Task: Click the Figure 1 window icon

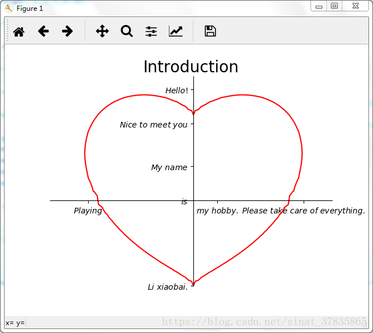Action: click(x=9, y=9)
